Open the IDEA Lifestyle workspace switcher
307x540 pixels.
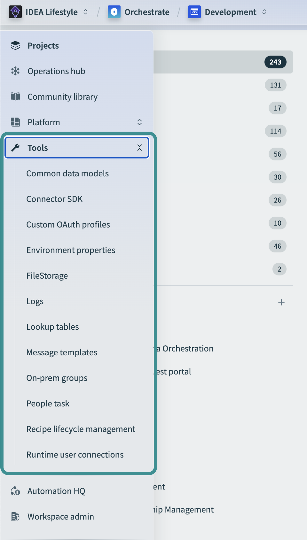click(x=85, y=12)
